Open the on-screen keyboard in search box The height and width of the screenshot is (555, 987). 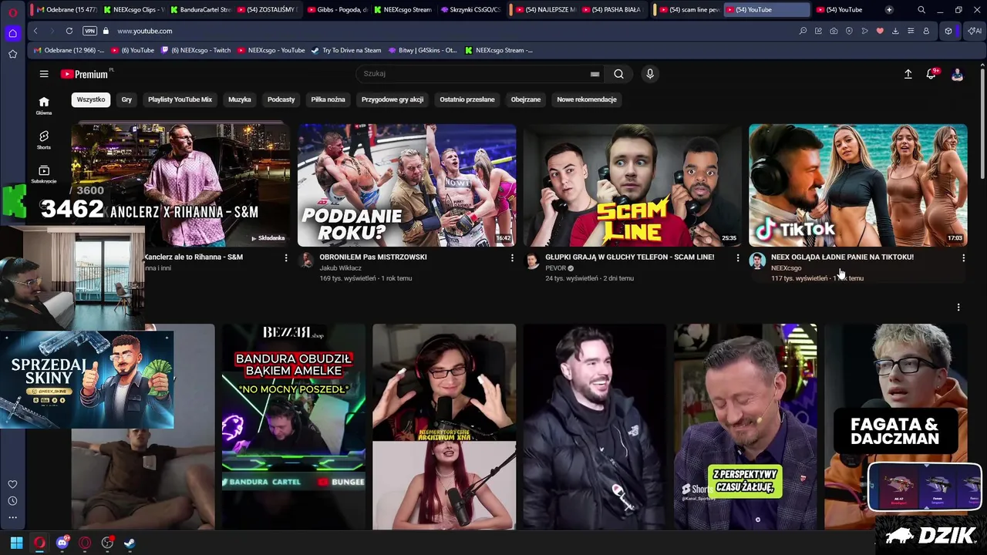(x=595, y=74)
